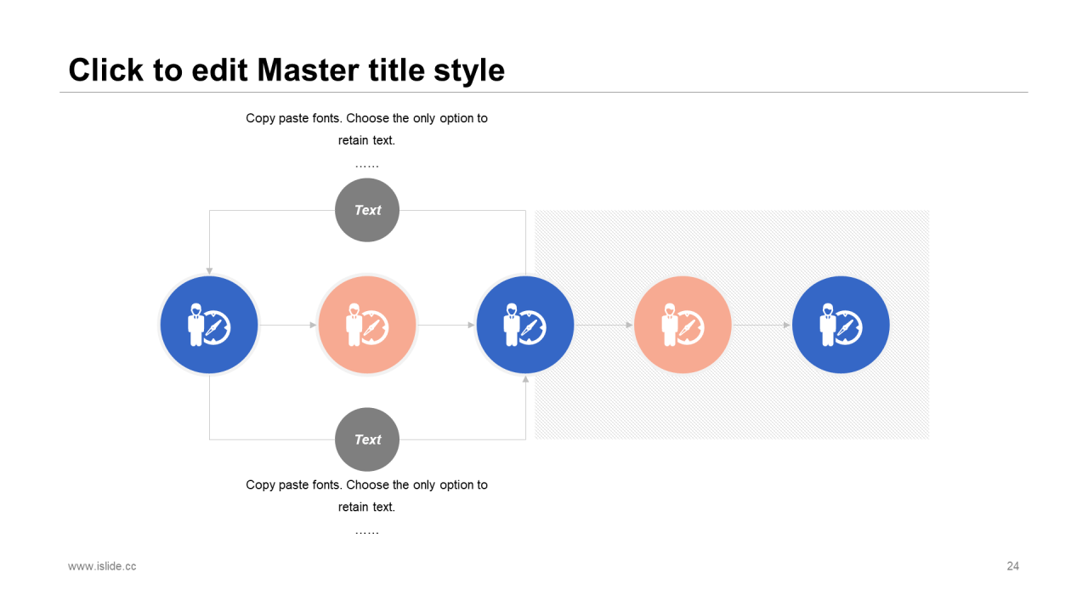Select the top gray 'Text' circle
Screen dimensions: 1088x612
(x=367, y=210)
